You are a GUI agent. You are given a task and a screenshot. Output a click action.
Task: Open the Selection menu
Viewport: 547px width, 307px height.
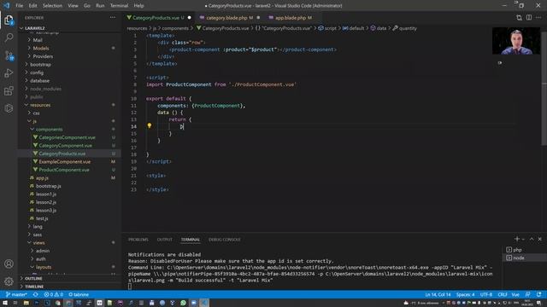click(52, 6)
